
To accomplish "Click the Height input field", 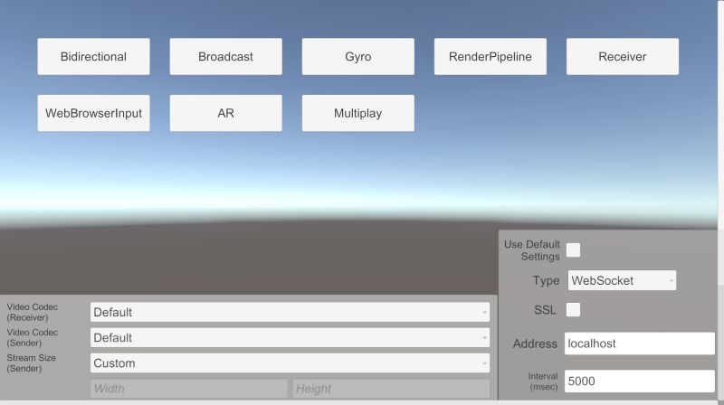I will point(391,389).
